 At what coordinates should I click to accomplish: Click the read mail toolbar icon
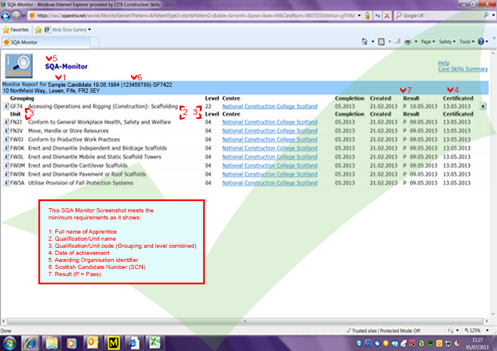(x=397, y=41)
